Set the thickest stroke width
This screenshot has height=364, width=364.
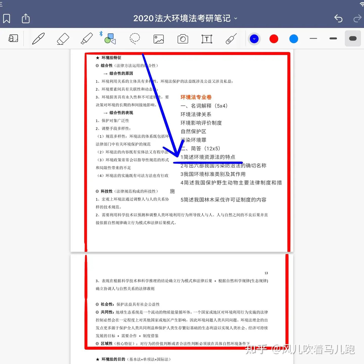tap(353, 38)
